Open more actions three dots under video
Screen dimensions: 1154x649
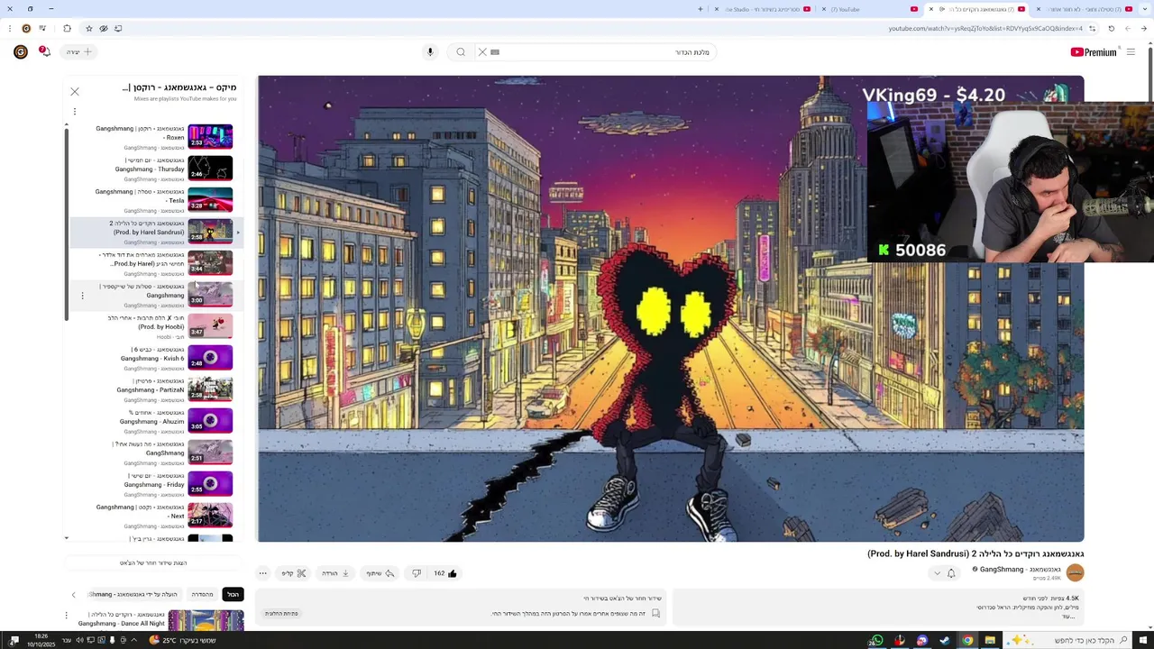pyautogui.click(x=262, y=573)
